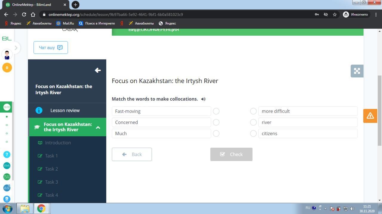
Task: Reload the page in Chrome
Action: coord(24,14)
